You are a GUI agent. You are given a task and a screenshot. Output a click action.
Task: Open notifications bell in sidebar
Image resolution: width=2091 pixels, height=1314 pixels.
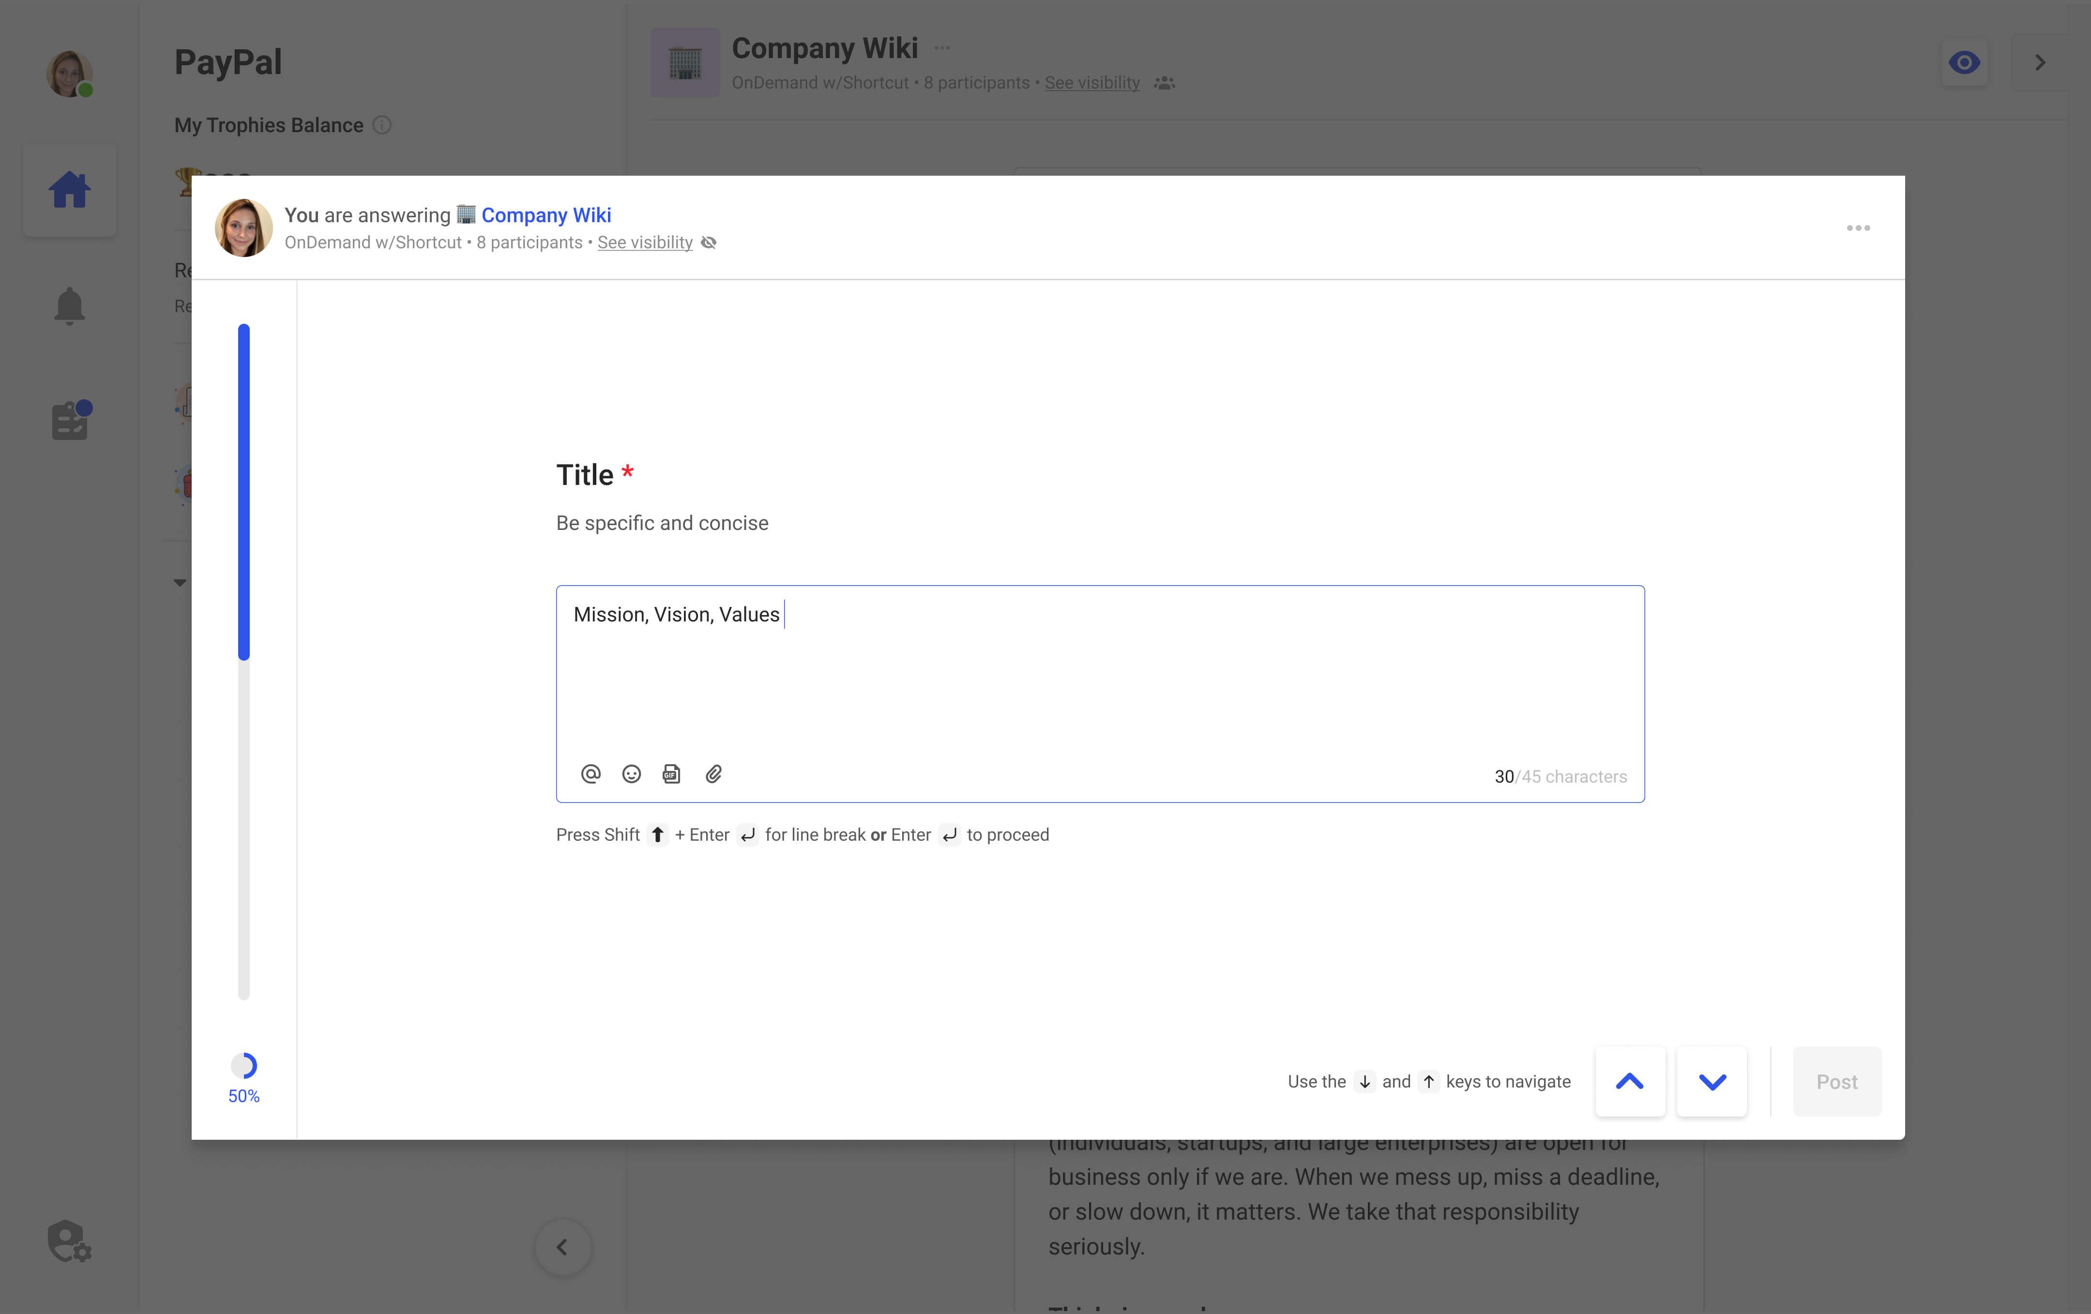(x=70, y=306)
